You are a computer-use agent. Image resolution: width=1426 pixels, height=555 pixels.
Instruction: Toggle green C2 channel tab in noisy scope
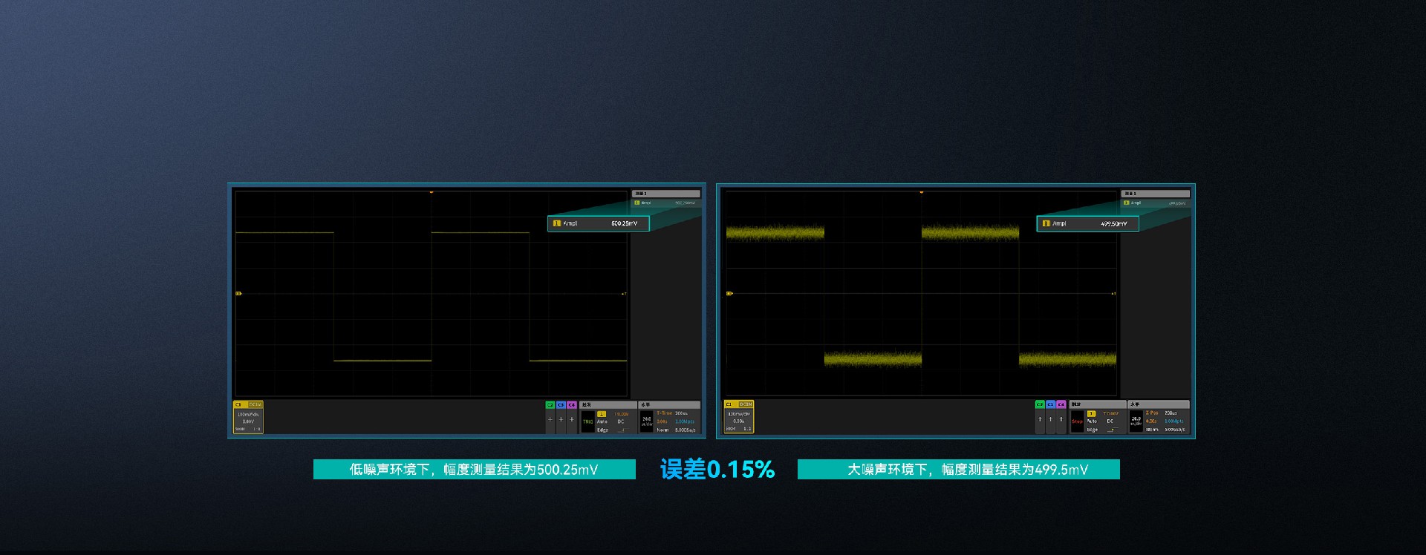pos(1040,404)
